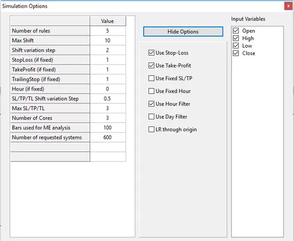Disable the Use Take-Profit option
294x241 pixels.
(x=152, y=65)
